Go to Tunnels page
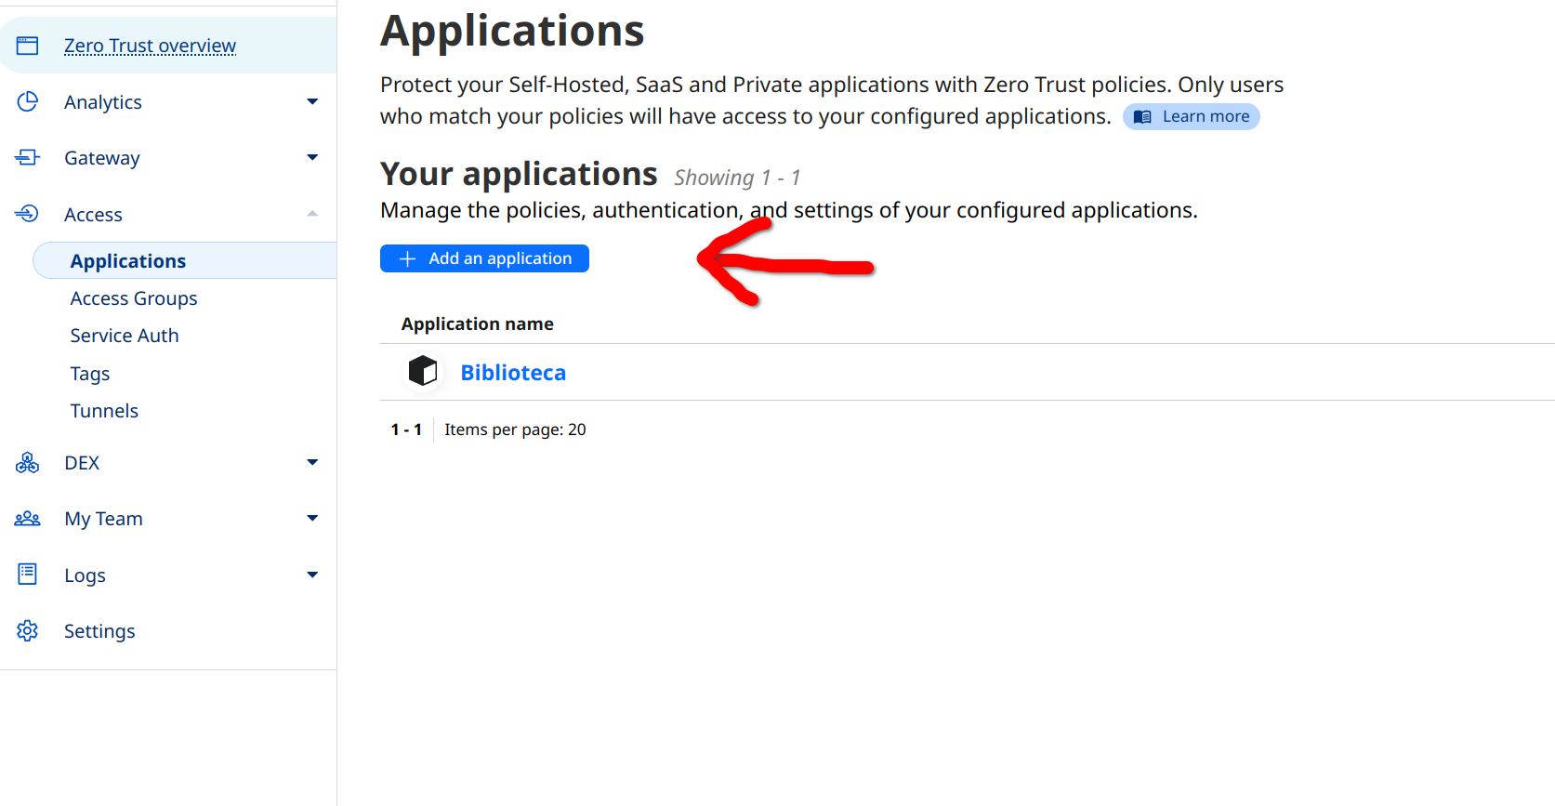The image size is (1555, 806). (x=104, y=411)
